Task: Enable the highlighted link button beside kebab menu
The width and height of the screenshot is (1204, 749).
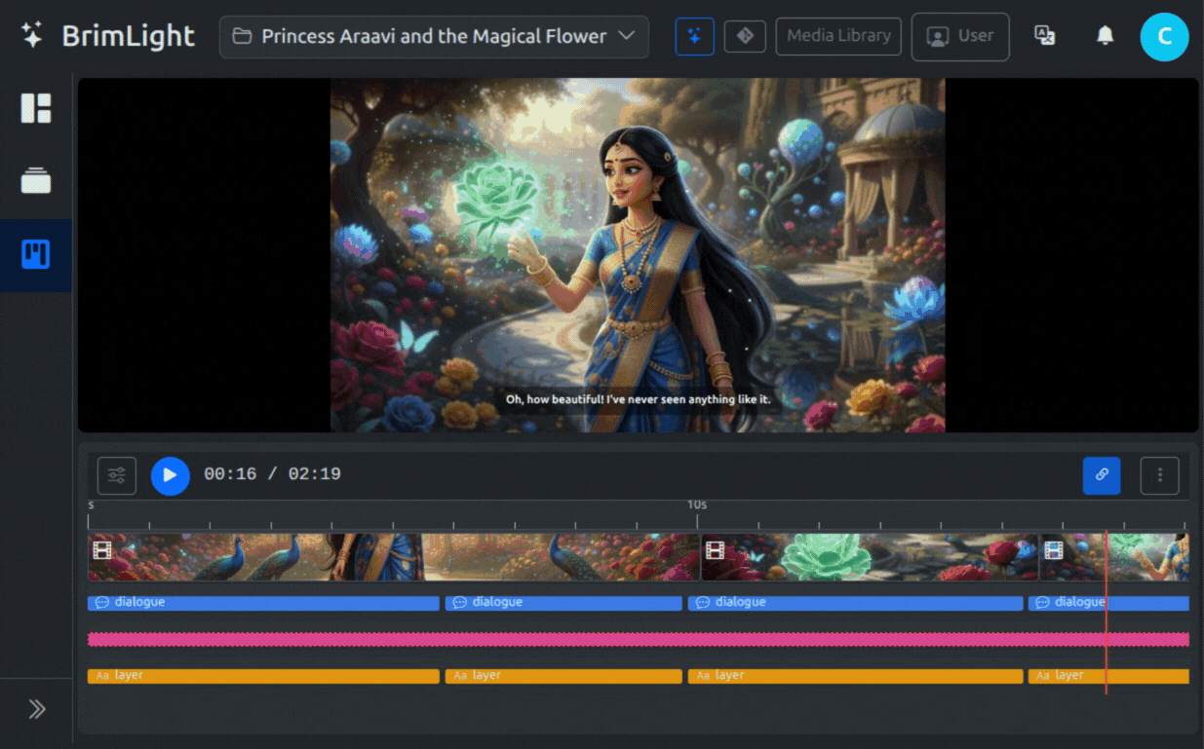Action: [1102, 475]
